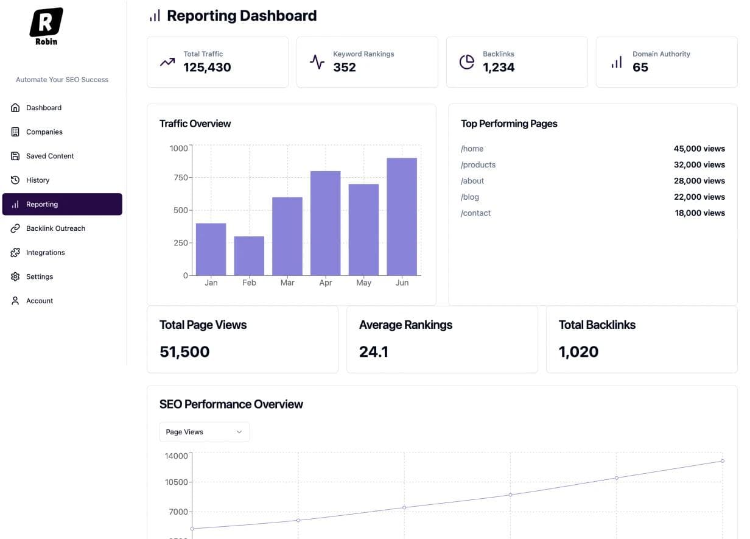This screenshot has width=750, height=539.
Task: Click the Saved Content disk icon
Action: (15, 156)
